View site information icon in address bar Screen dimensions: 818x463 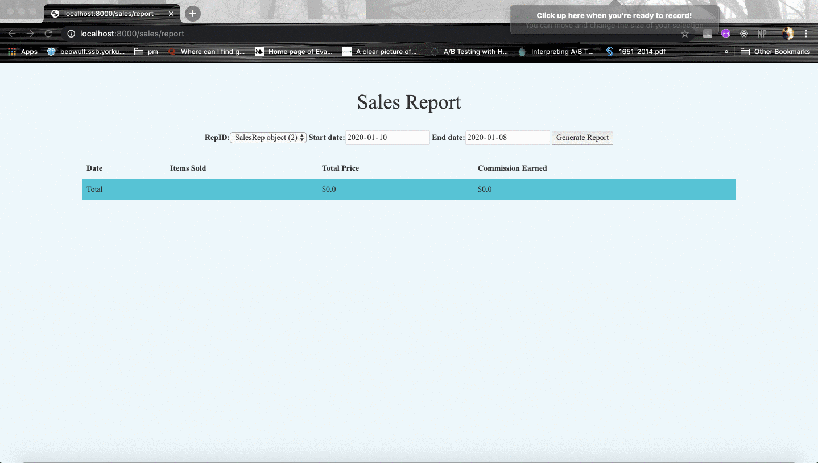(71, 34)
